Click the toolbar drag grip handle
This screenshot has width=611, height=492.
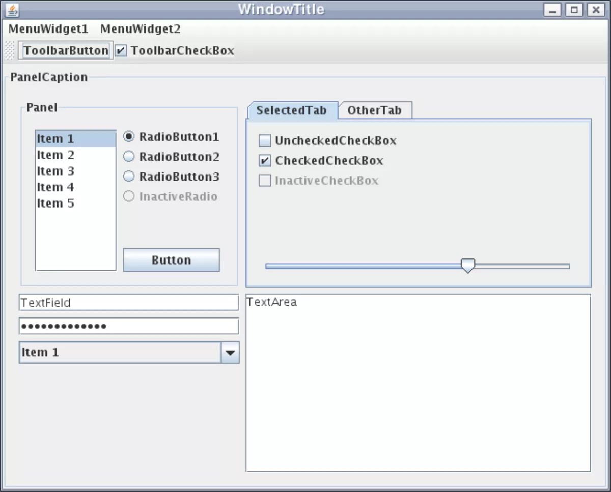tap(9, 50)
